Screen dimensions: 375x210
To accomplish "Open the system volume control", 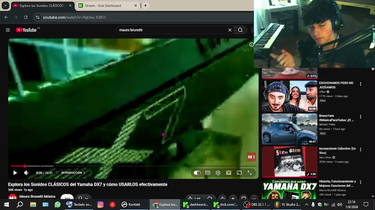I will 339,204.
